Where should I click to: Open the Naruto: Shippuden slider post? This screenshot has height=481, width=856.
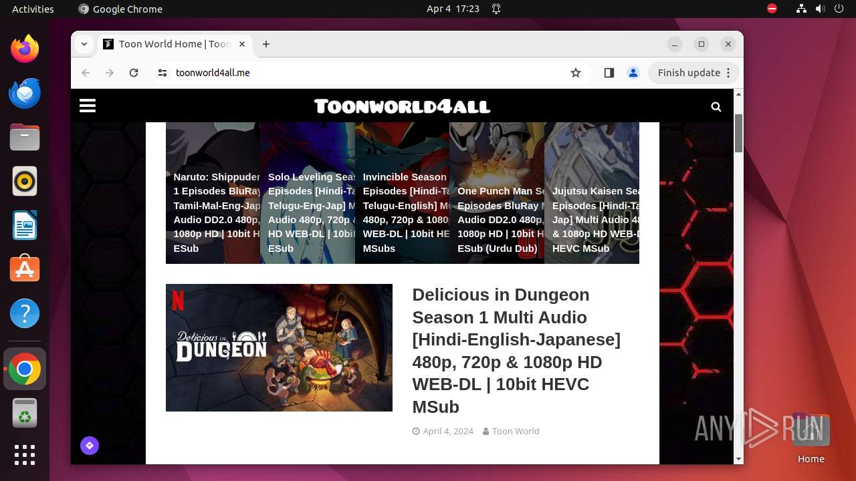coord(213,193)
